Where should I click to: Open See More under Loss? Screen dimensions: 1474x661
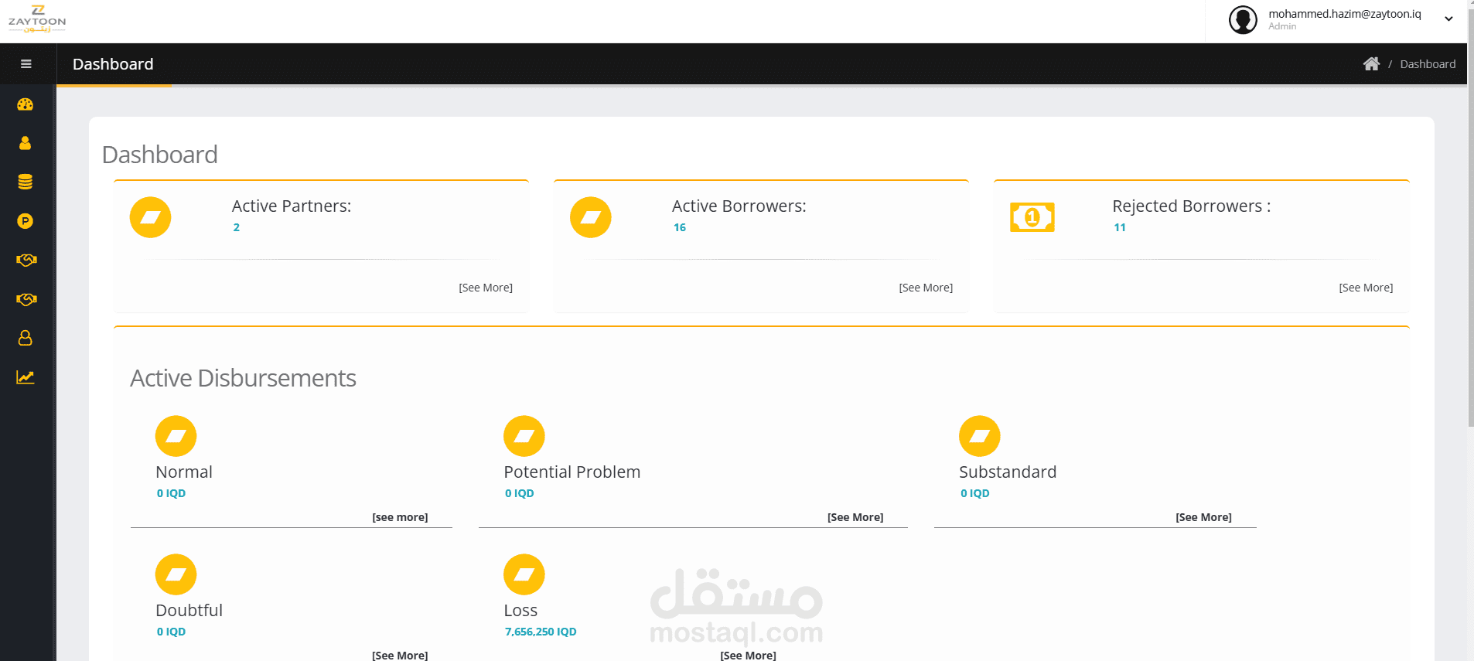(x=748, y=655)
